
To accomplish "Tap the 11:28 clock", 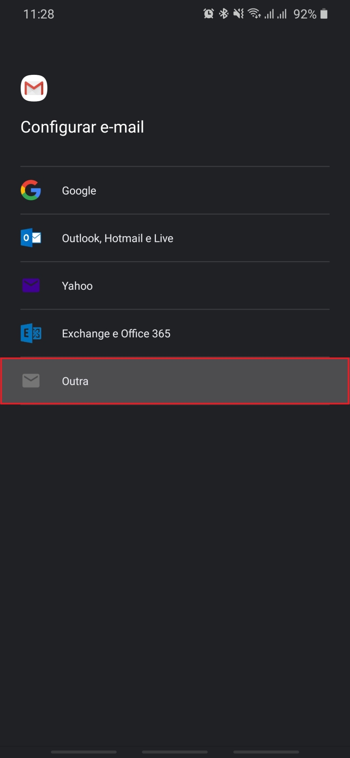I will [x=39, y=14].
